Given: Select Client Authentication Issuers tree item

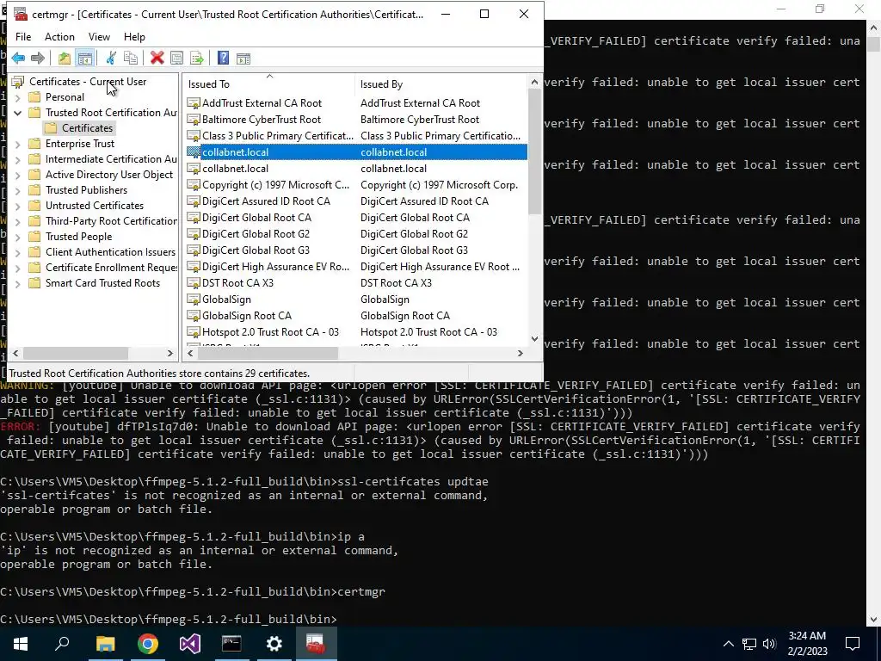Looking at the screenshot, I should [x=110, y=252].
